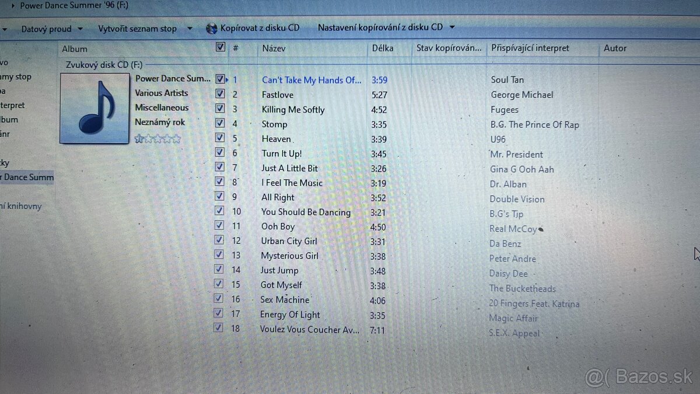Click the CD disc icon beside Kopírovat z disku CD
Screen dimensions: 700x394
point(212,28)
